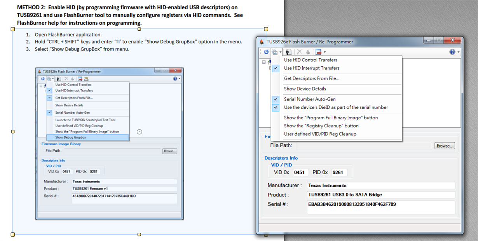Open options dropdown arrow in embedded Flash Burner toolbar
Viewport: 478px width, 241px height.
pos(53,79)
